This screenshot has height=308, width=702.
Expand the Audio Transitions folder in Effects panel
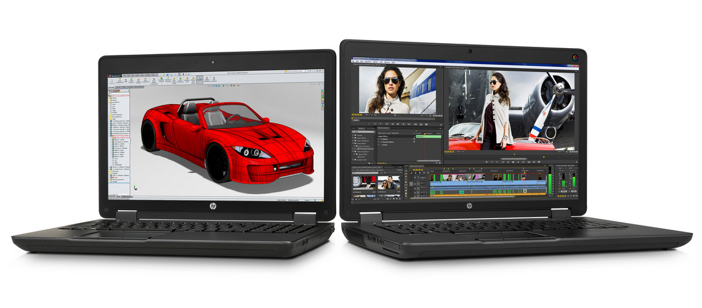[x=353, y=140]
